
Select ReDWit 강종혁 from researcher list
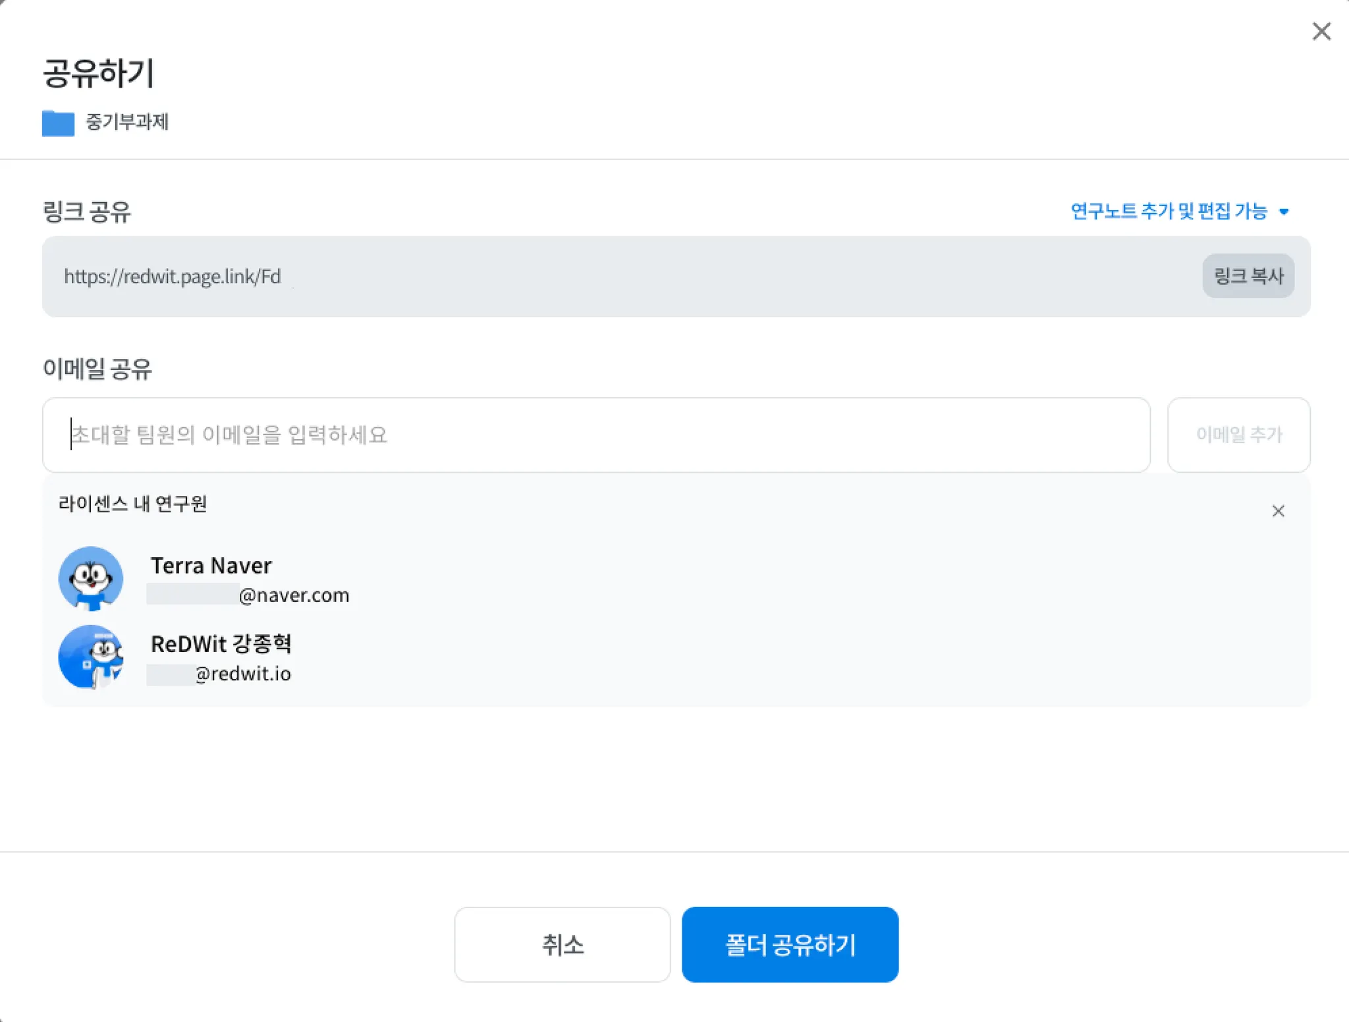click(221, 643)
